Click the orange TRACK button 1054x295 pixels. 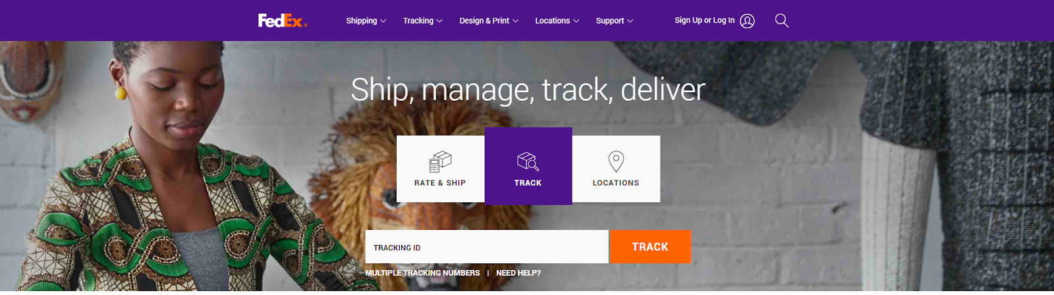pyautogui.click(x=650, y=247)
